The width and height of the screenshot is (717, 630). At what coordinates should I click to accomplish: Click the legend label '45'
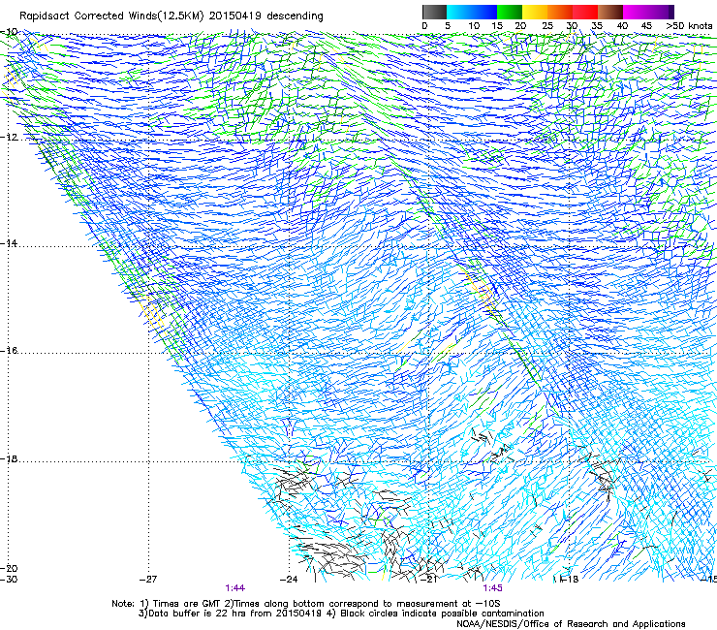point(646,26)
